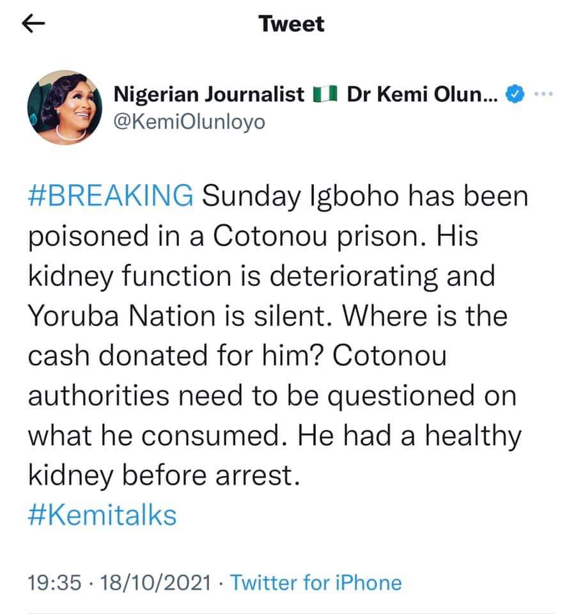Open the #BREAKING hashtag

coord(110,196)
